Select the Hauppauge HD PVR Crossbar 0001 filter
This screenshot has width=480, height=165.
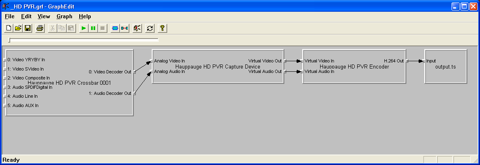pyautogui.click(x=69, y=83)
